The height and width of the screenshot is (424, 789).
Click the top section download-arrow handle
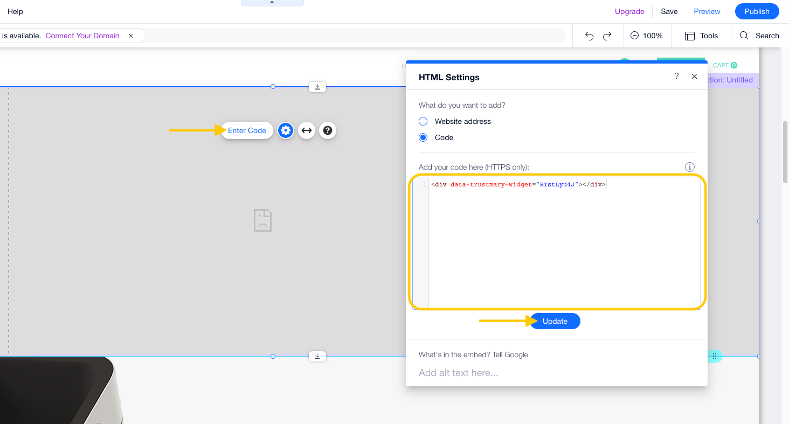(x=317, y=87)
